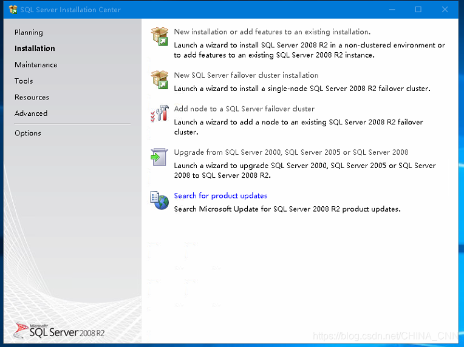464x347 pixels.
Task: Click the single-node failover cluster description text
Action: [x=302, y=89]
